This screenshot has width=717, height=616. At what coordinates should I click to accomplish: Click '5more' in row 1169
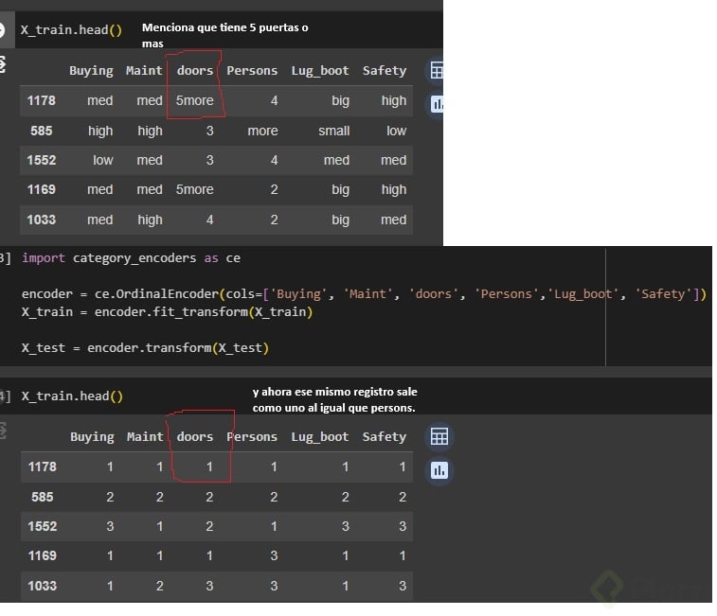195,189
